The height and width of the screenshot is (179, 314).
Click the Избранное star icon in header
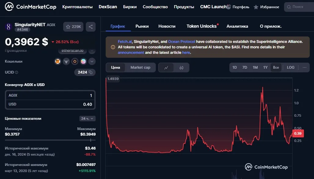[256, 7]
